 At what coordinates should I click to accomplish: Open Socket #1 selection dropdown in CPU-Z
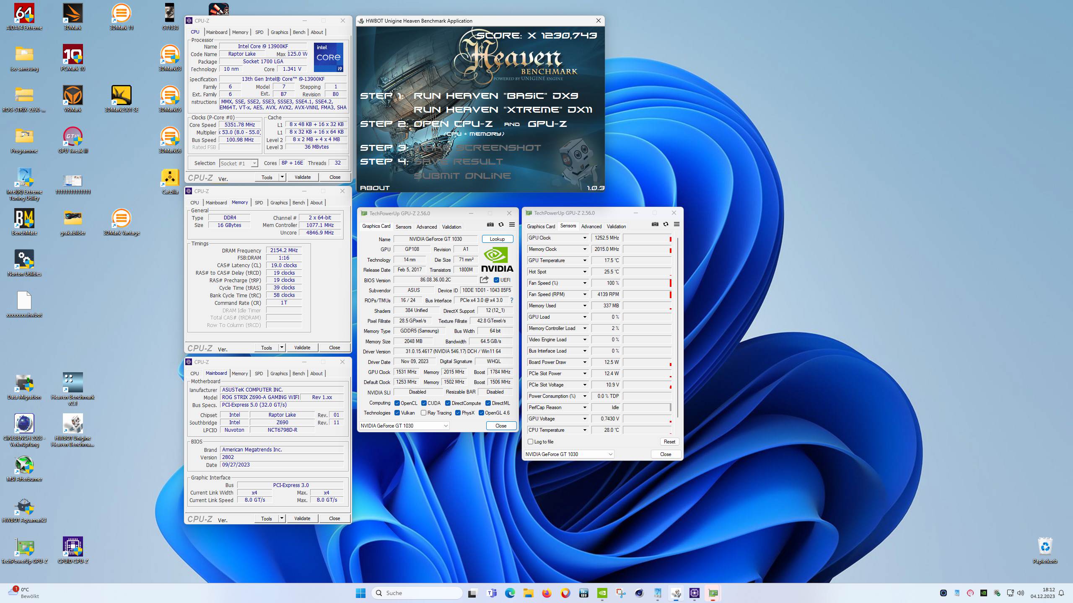[x=238, y=163]
